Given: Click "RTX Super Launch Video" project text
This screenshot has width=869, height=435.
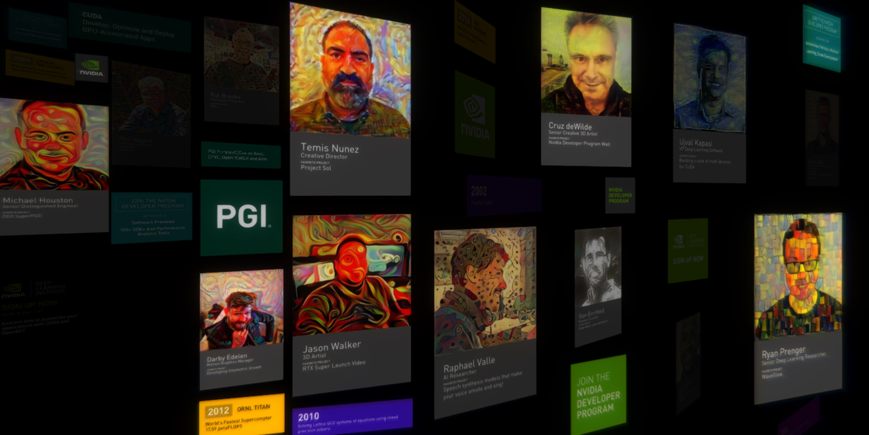Looking at the screenshot, I should click(334, 365).
